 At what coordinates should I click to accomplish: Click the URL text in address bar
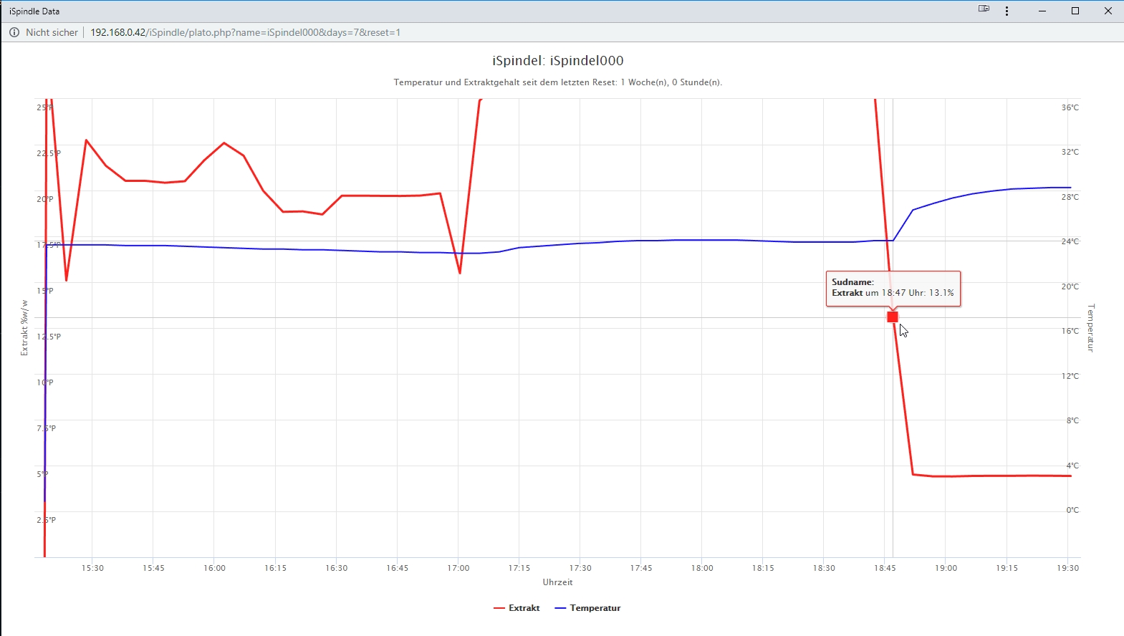point(245,32)
